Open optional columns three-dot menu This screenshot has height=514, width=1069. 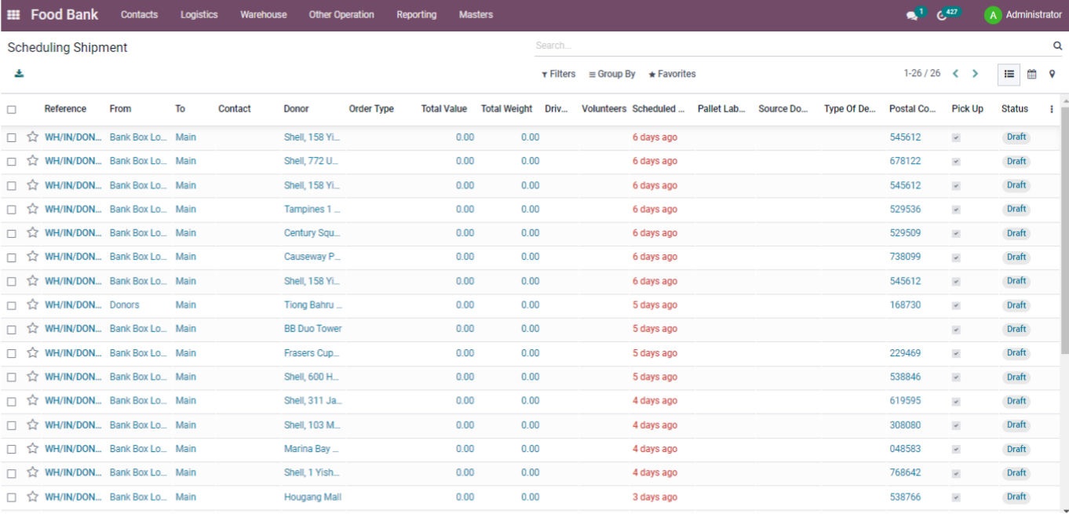[1052, 109]
